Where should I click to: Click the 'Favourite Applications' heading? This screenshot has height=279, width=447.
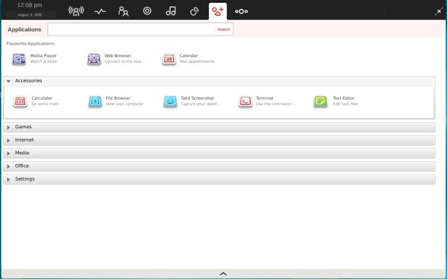31,43
